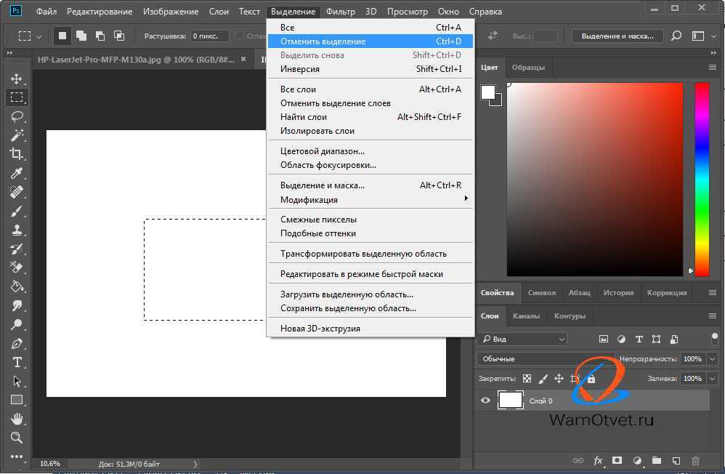Select the Crop tool
Image resolution: width=725 pixels, height=474 pixels.
tap(17, 154)
